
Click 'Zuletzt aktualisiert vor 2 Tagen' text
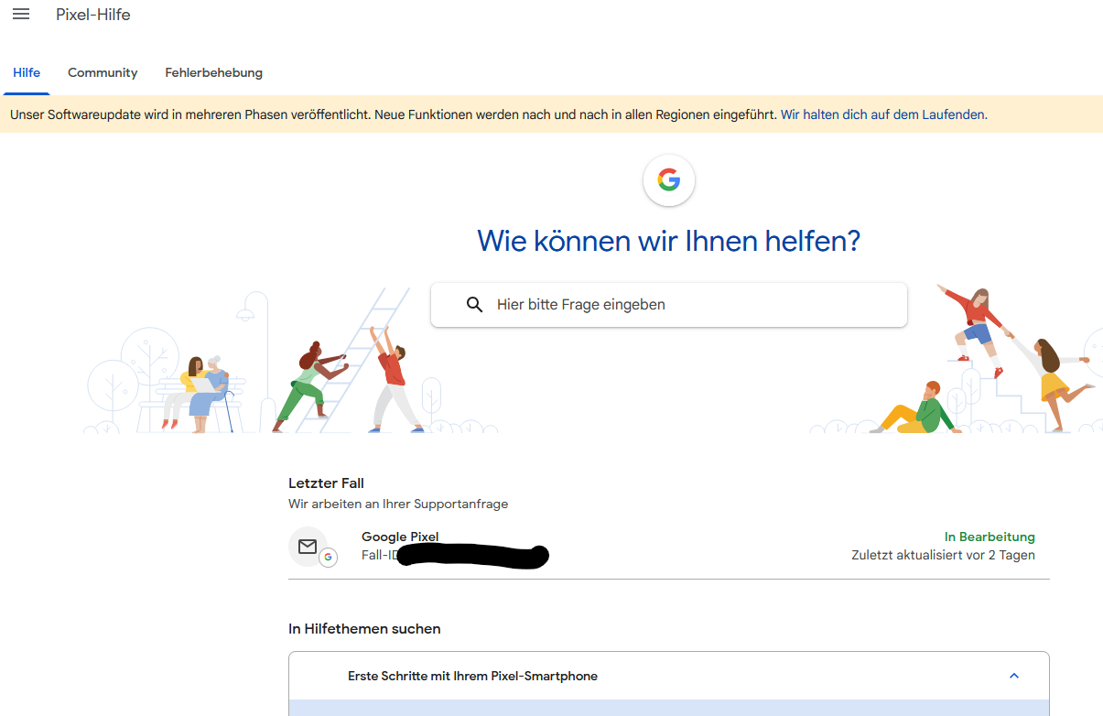tap(943, 555)
